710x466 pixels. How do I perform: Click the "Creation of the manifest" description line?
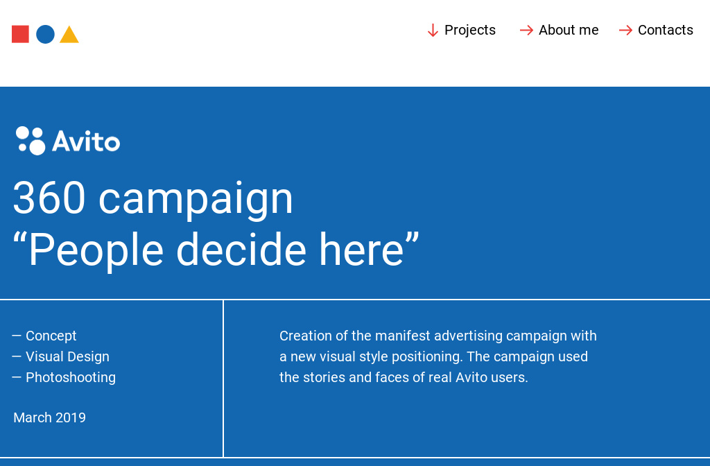click(438, 336)
